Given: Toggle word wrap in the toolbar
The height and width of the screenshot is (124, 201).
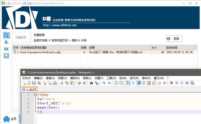Looking at the screenshot, I should 128,83.
